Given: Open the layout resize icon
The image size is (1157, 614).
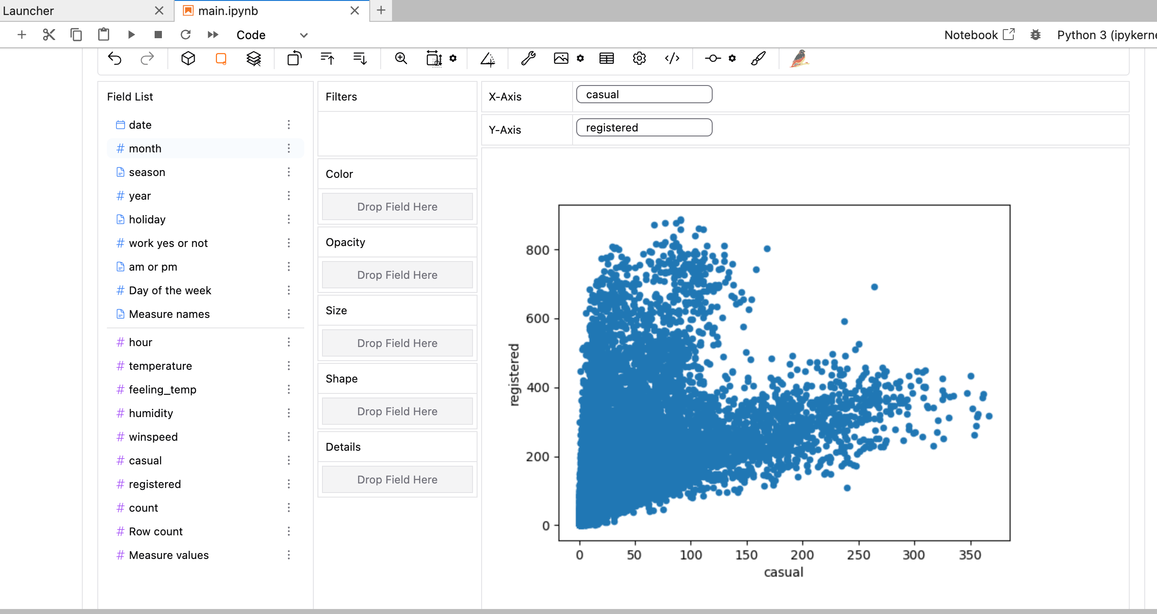Looking at the screenshot, I should pyautogui.click(x=434, y=59).
